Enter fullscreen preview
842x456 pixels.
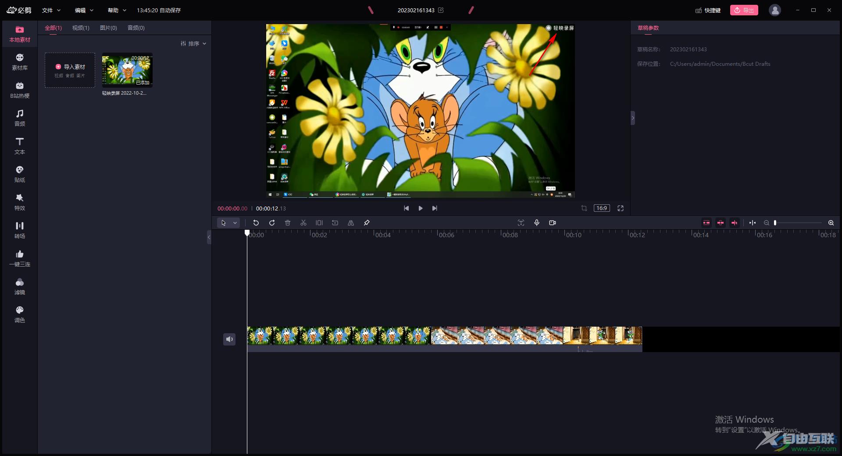(x=621, y=208)
